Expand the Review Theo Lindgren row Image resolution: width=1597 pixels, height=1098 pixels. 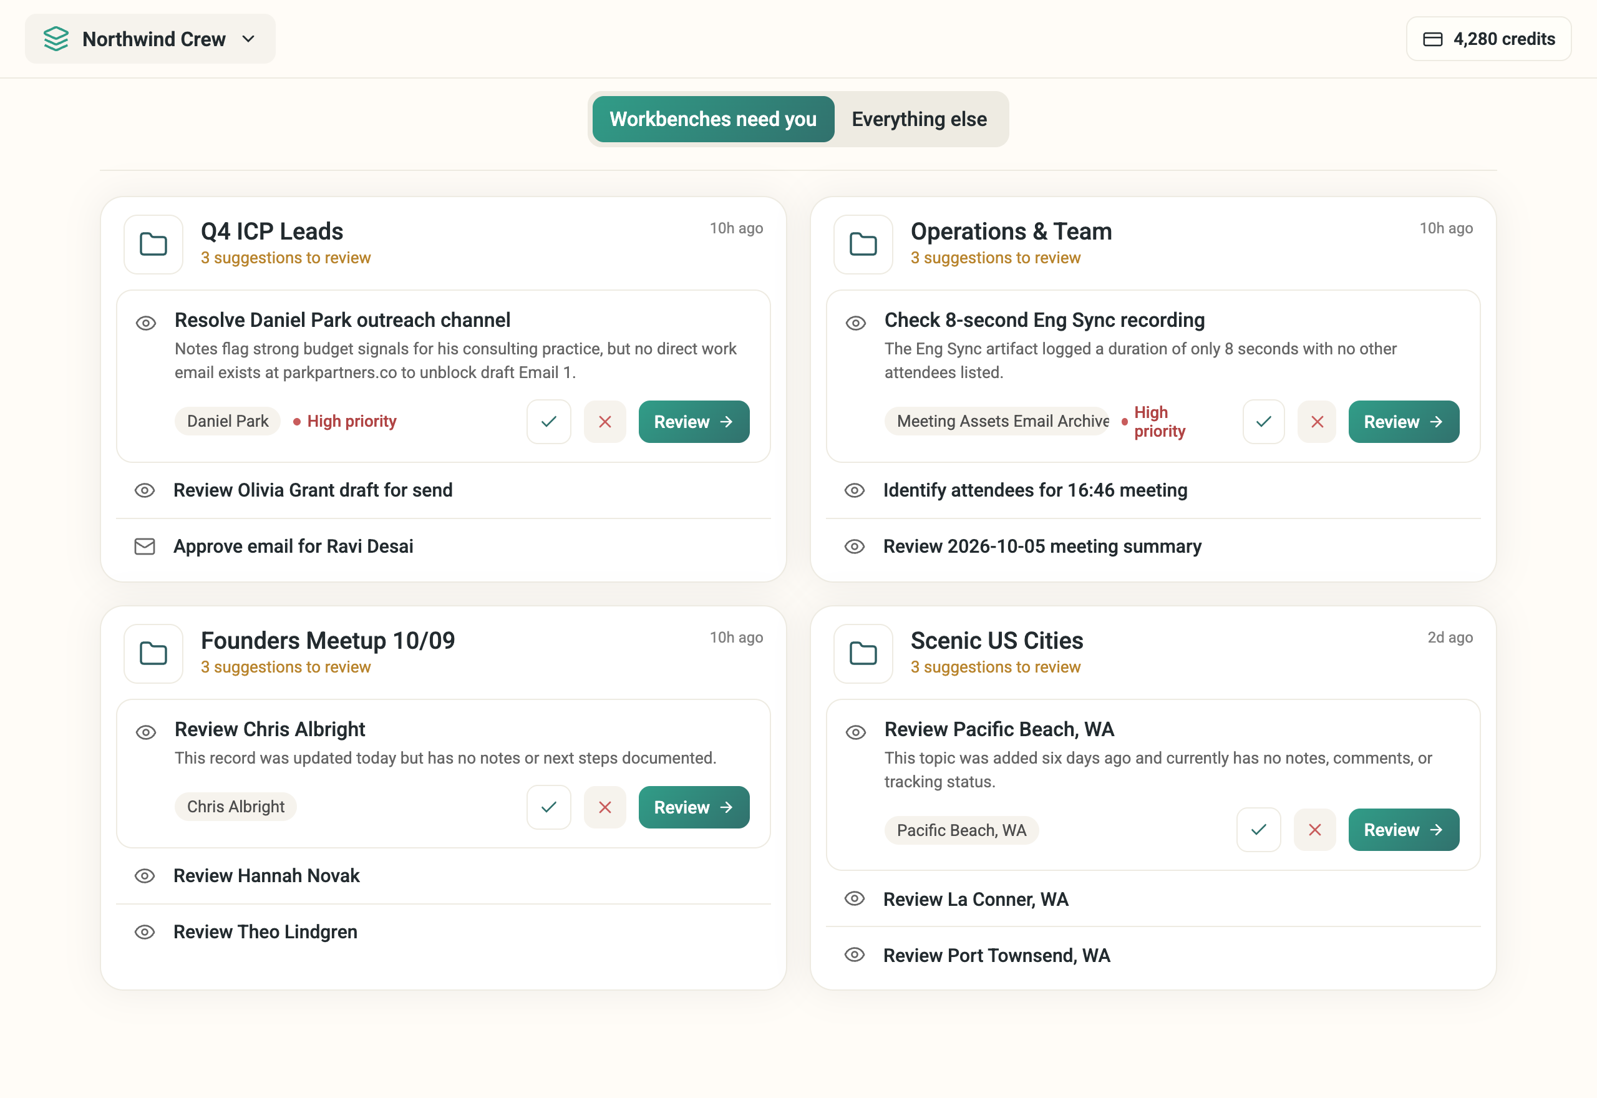tap(443, 932)
